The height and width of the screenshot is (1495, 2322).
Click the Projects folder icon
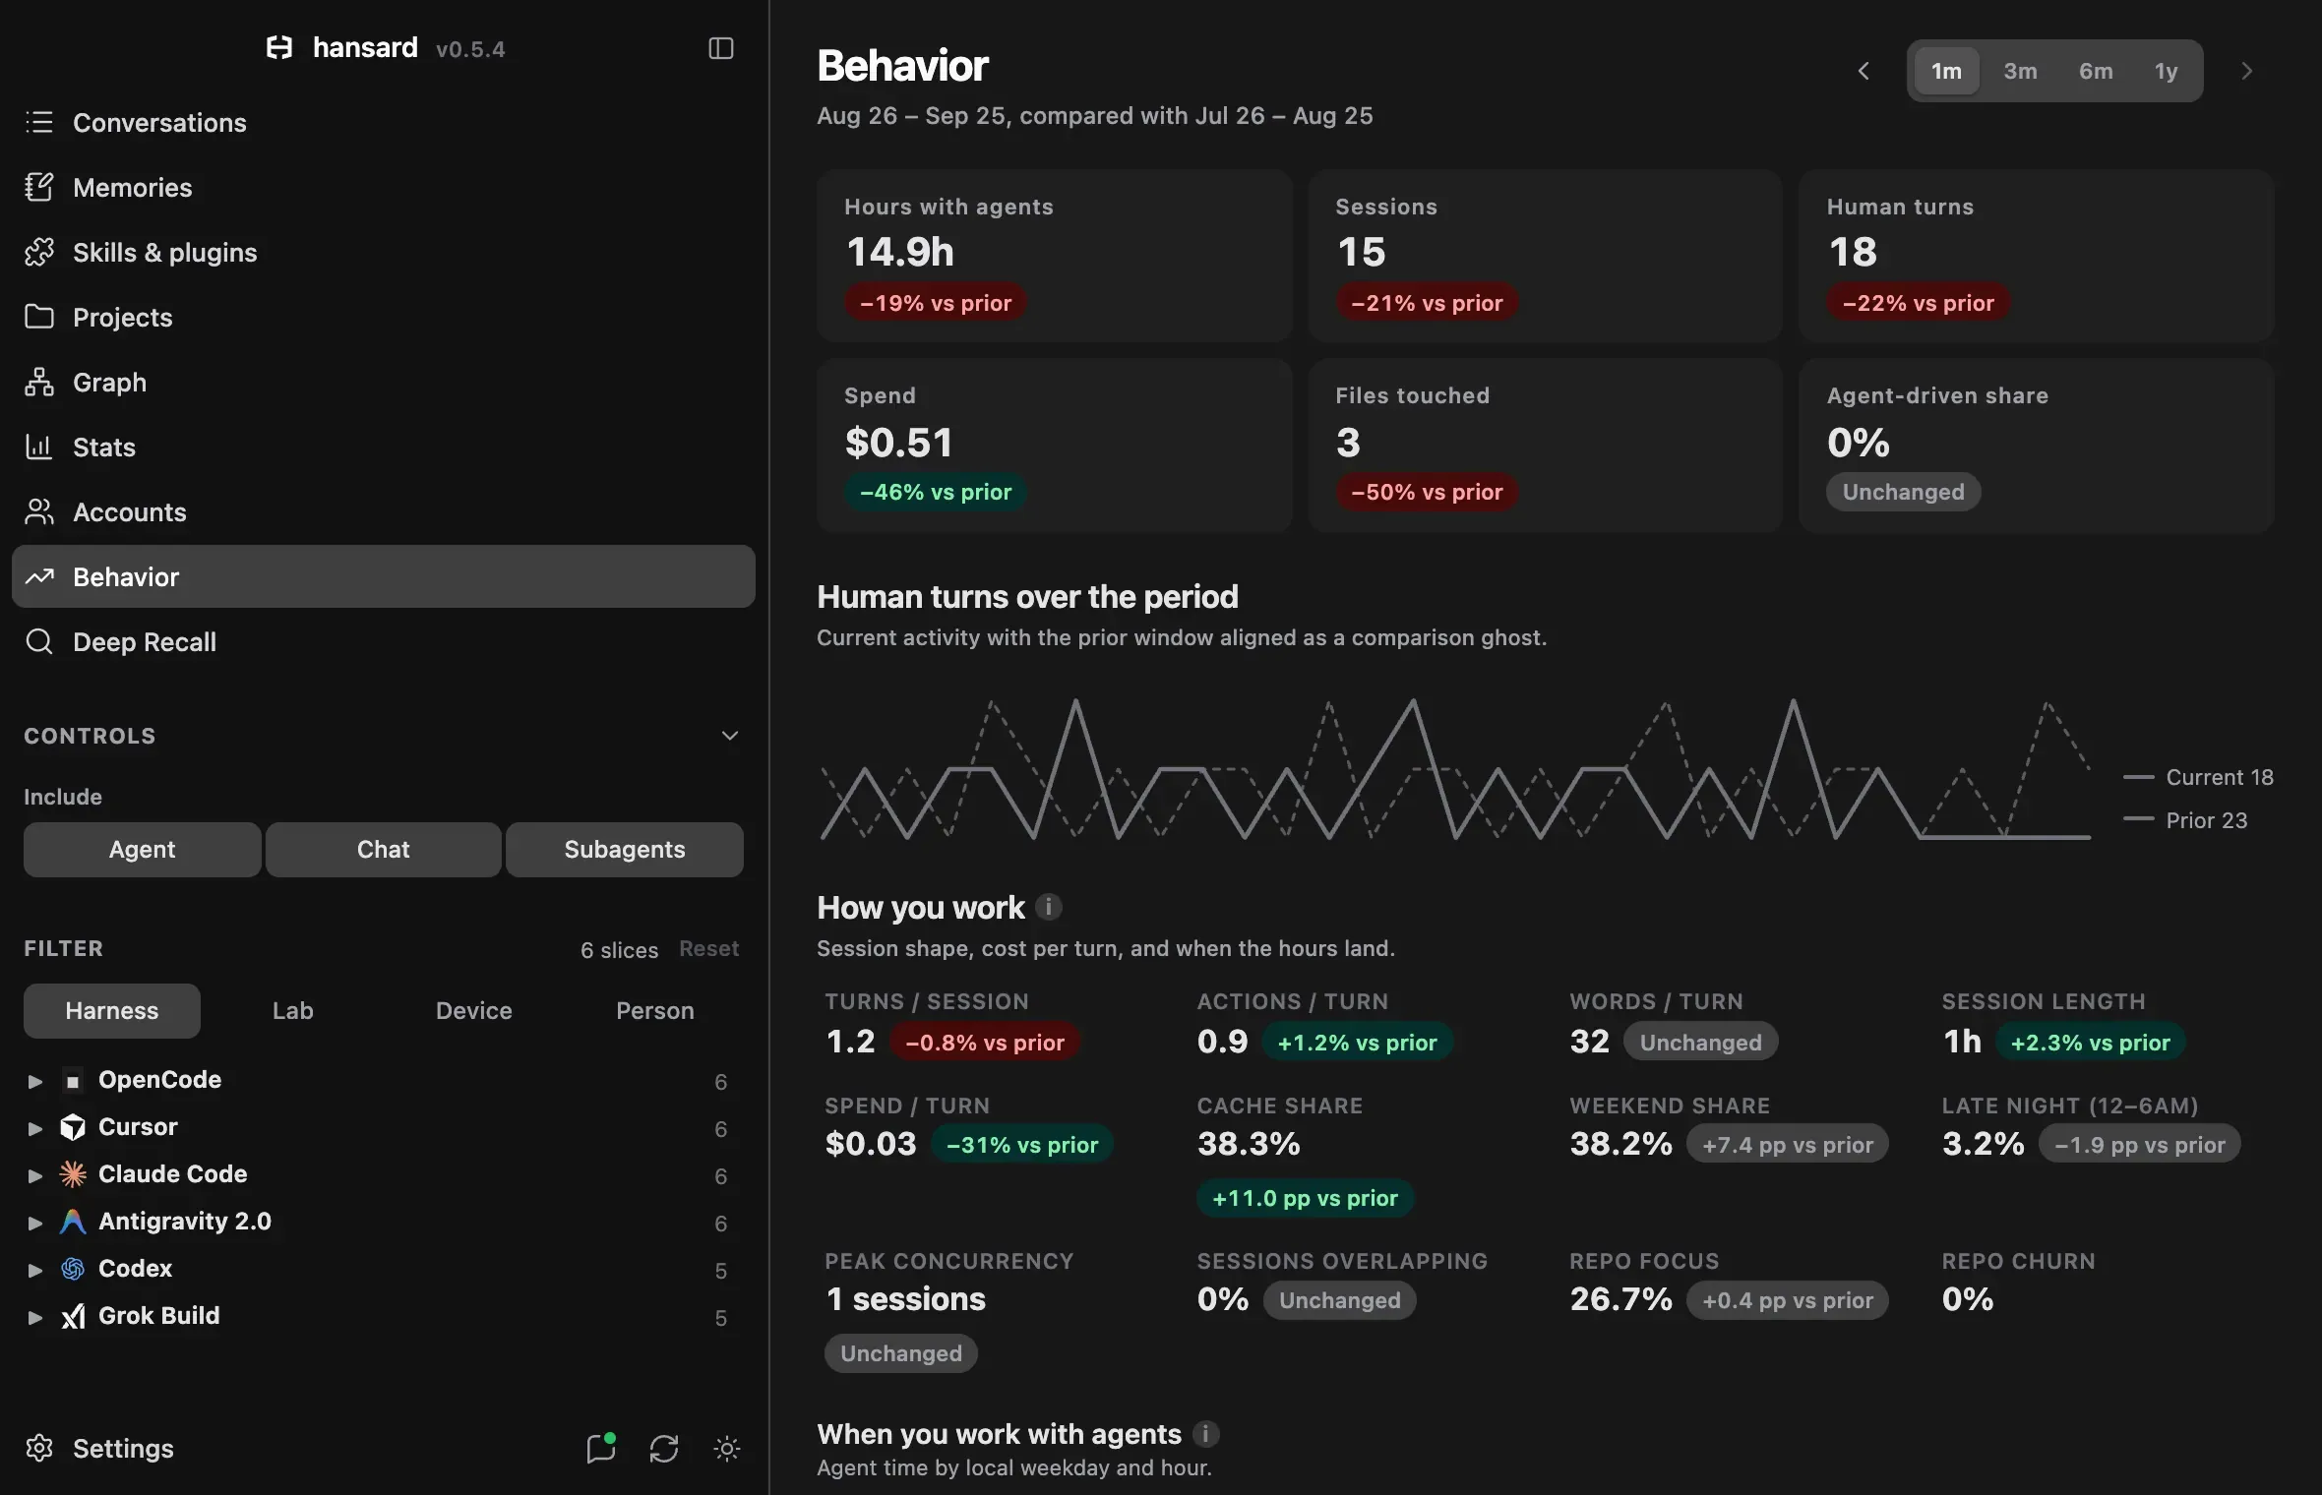39,317
